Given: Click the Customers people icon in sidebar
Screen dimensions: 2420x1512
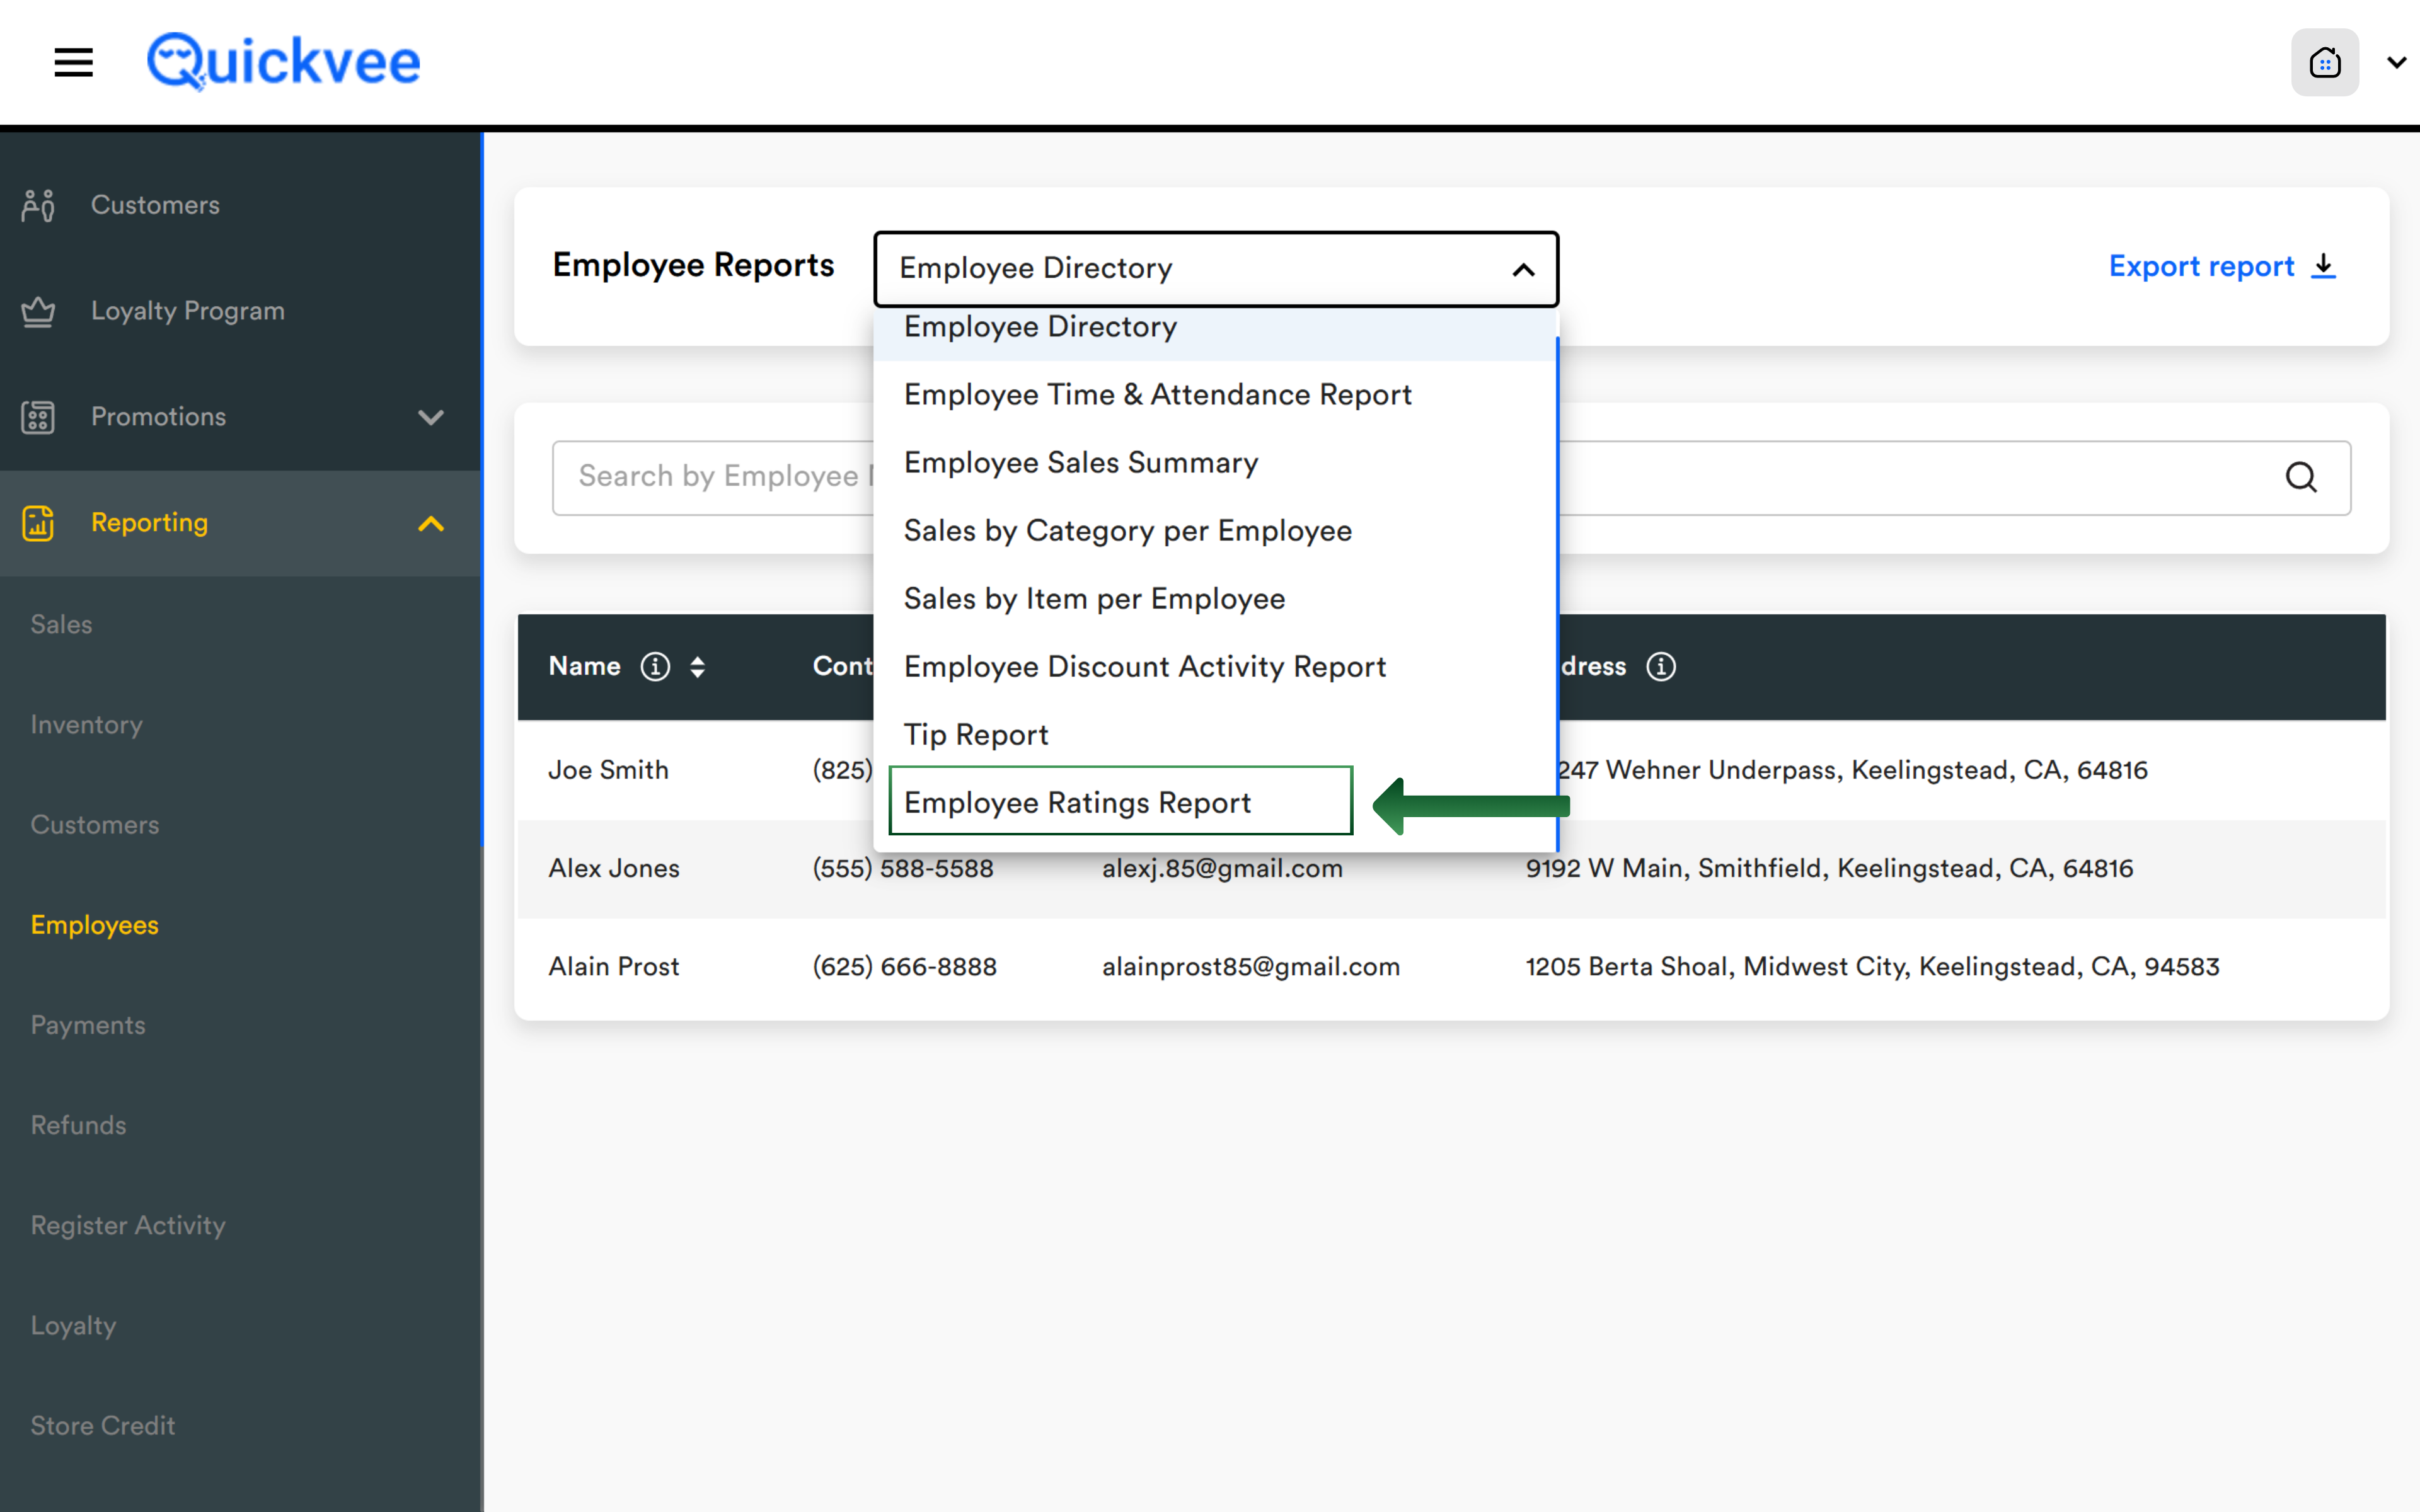Looking at the screenshot, I should coord(38,205).
